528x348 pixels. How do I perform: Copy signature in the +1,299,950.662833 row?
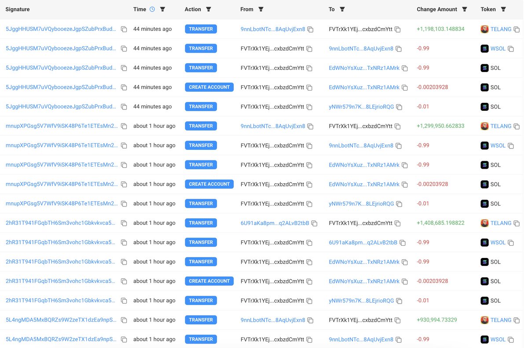coord(124,126)
